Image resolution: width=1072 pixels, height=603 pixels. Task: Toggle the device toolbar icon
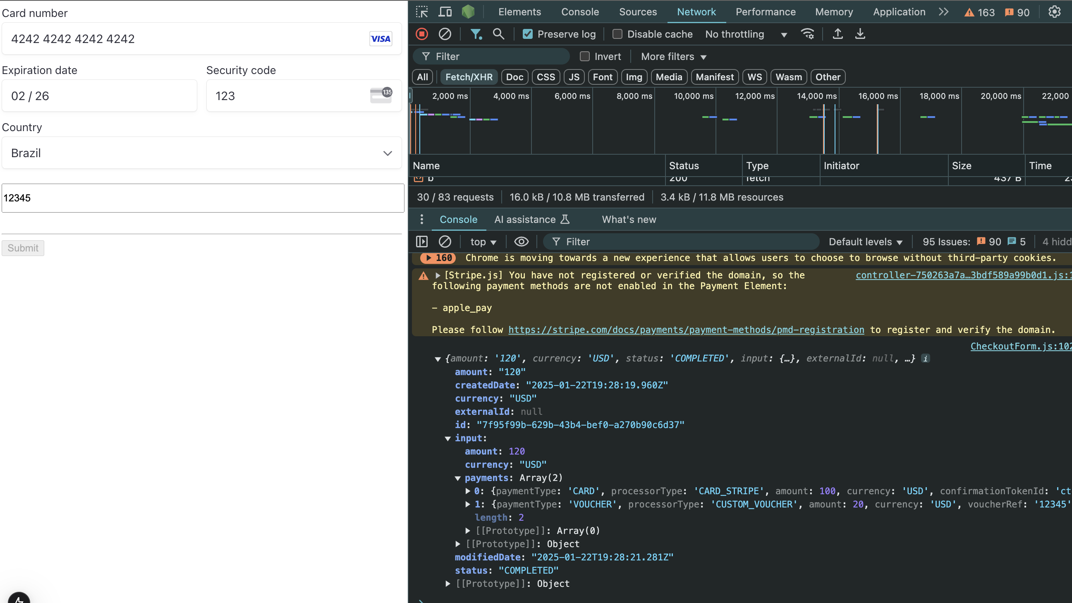click(445, 12)
